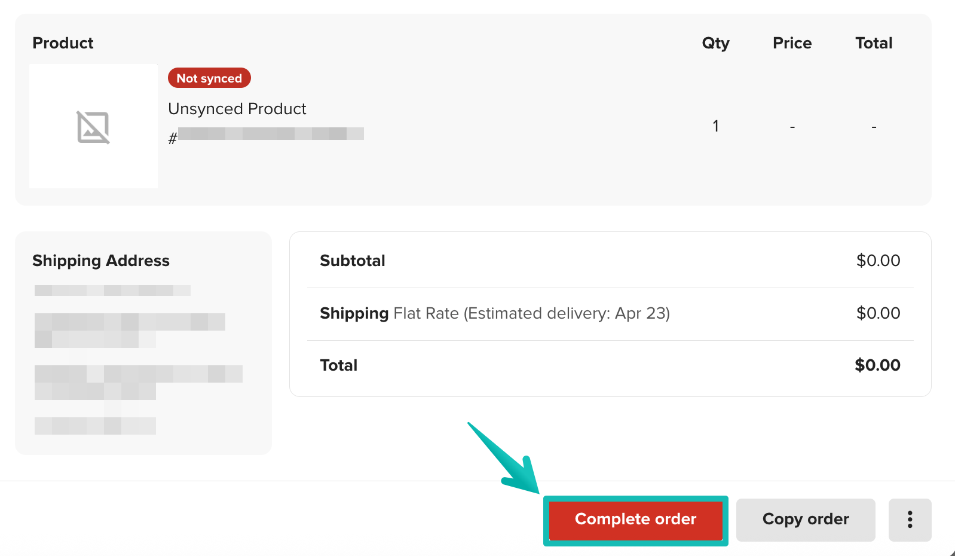Click the red Not synced badge
955x556 pixels.
click(x=209, y=78)
